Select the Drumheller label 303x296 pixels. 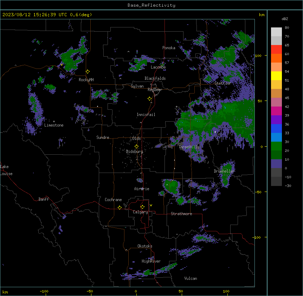(x=224, y=171)
